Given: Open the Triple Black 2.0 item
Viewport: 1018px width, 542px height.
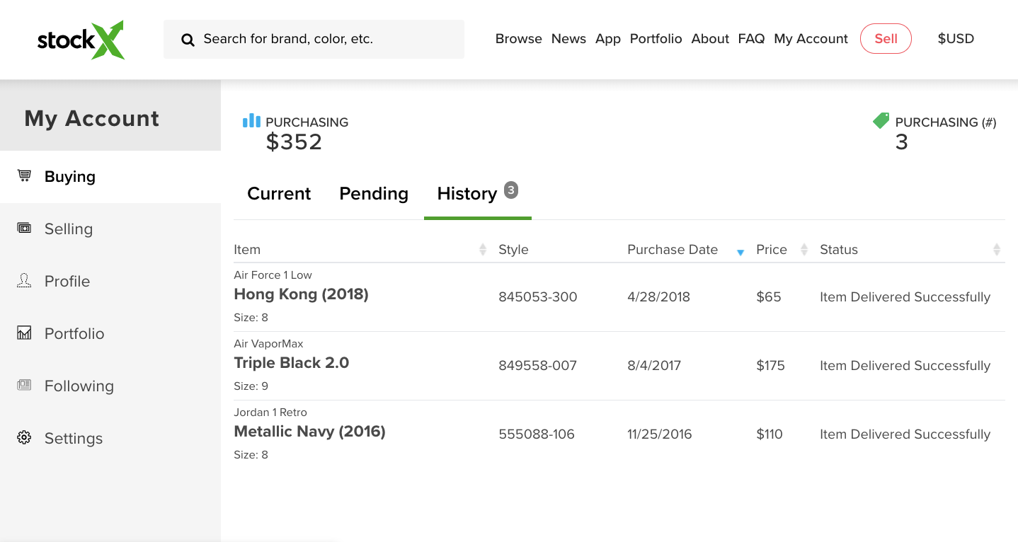Looking at the screenshot, I should pyautogui.click(x=292, y=363).
